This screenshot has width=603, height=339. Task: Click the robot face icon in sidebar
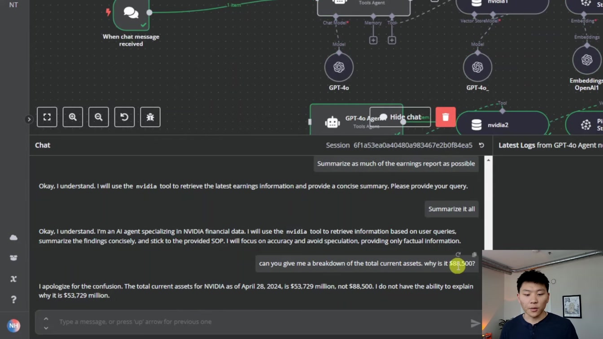[13, 258]
